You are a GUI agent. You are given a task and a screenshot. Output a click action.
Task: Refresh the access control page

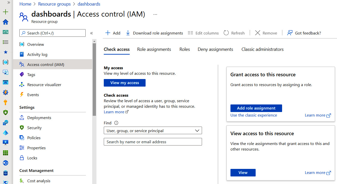(x=234, y=33)
